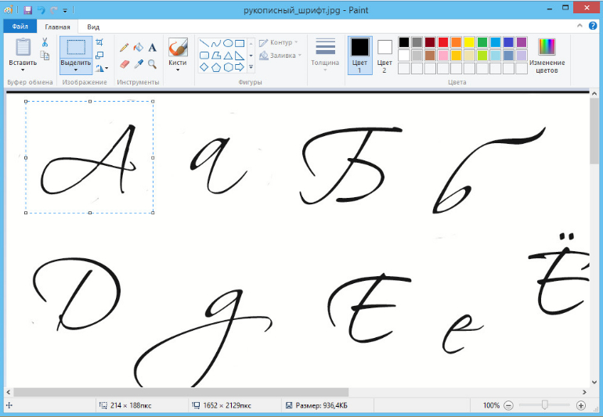Click the Undo arrow in title bar
603x417 pixels.
click(42, 10)
